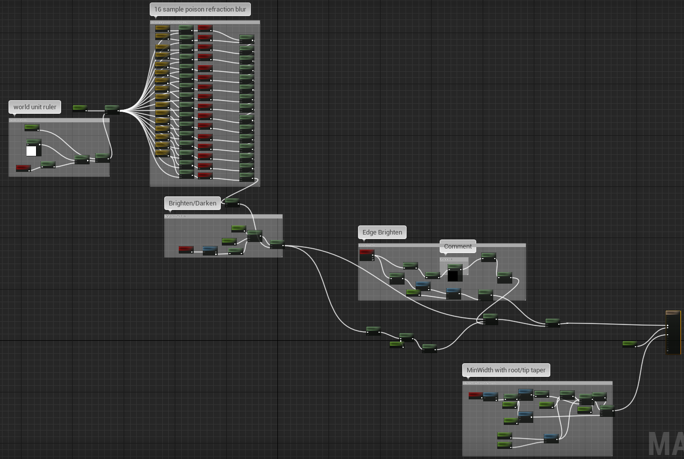Image resolution: width=684 pixels, height=459 pixels.
Task: Select the red node in Edge Brighten box
Action: 367,255
